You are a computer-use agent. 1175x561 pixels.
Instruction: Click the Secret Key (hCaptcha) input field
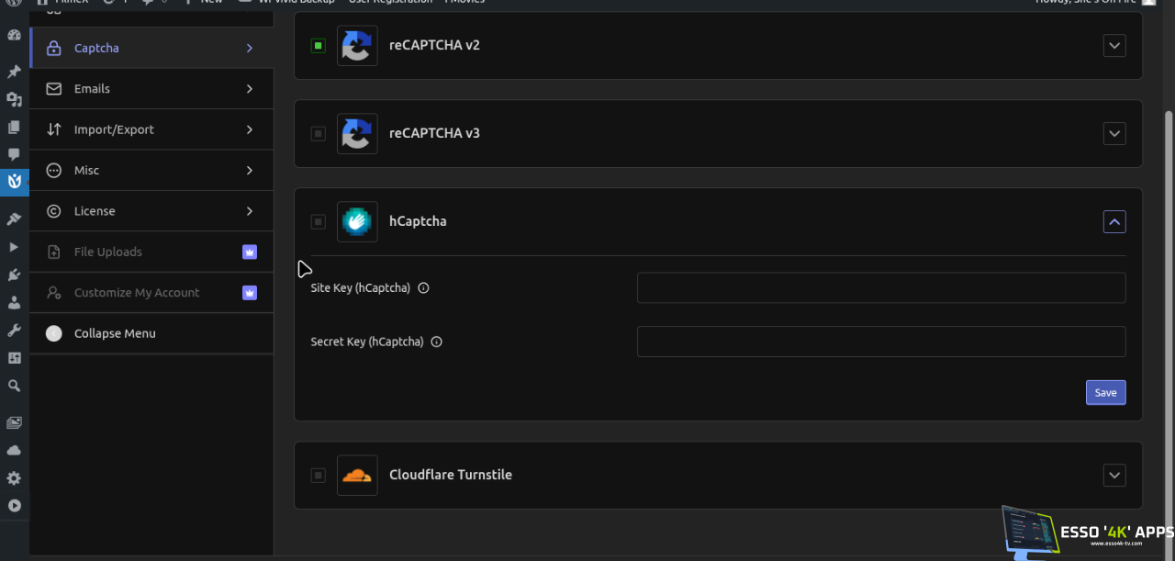(880, 342)
